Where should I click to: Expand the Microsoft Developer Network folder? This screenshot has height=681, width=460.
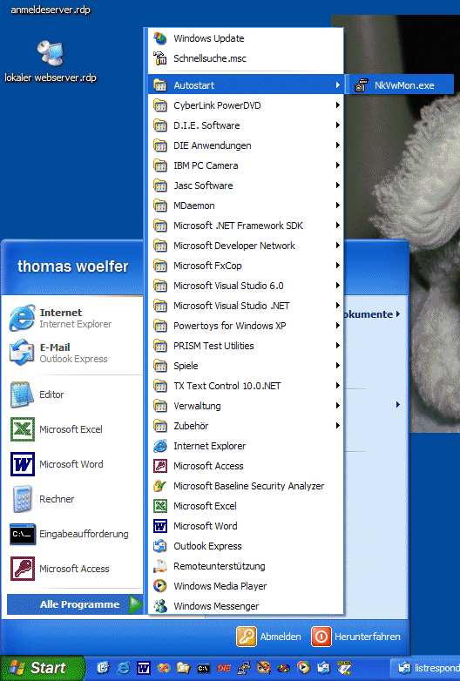click(x=246, y=246)
